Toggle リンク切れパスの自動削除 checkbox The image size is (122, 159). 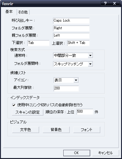coord(14,105)
